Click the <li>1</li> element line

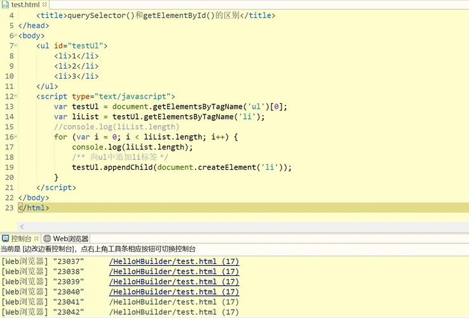click(x=76, y=56)
